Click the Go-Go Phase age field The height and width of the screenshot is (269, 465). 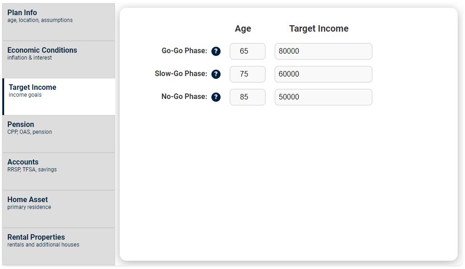tap(247, 51)
